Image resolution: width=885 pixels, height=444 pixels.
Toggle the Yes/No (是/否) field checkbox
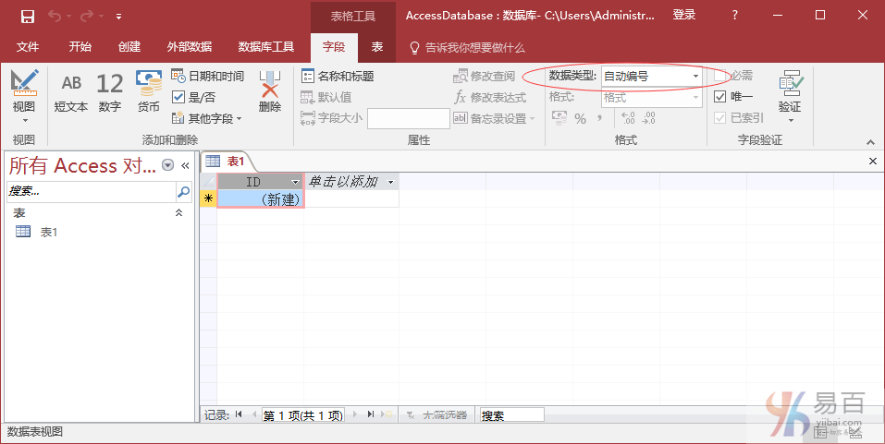(x=178, y=97)
